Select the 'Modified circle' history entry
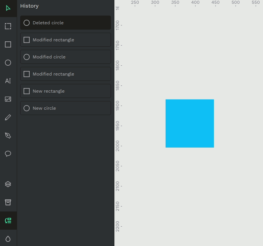This screenshot has width=263, height=246. 65,57
